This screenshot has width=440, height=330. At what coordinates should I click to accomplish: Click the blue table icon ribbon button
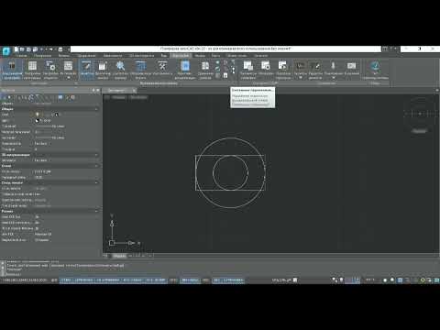coord(141,70)
